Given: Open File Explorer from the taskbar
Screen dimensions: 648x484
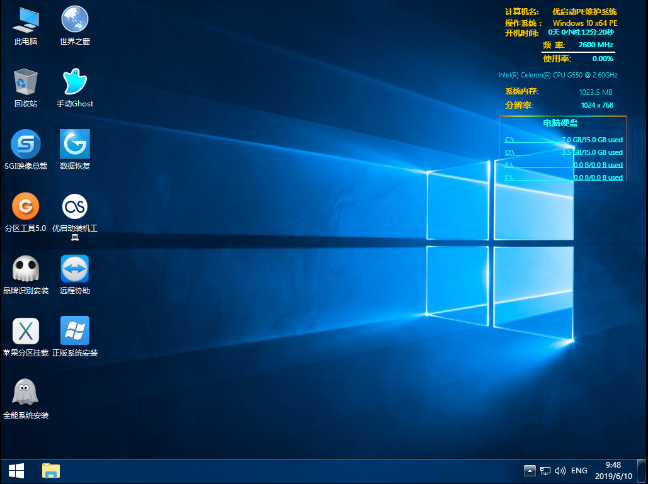Looking at the screenshot, I should click(x=51, y=471).
